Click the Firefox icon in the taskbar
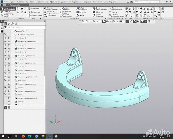The height and width of the screenshot is (139, 173). tap(23, 136)
